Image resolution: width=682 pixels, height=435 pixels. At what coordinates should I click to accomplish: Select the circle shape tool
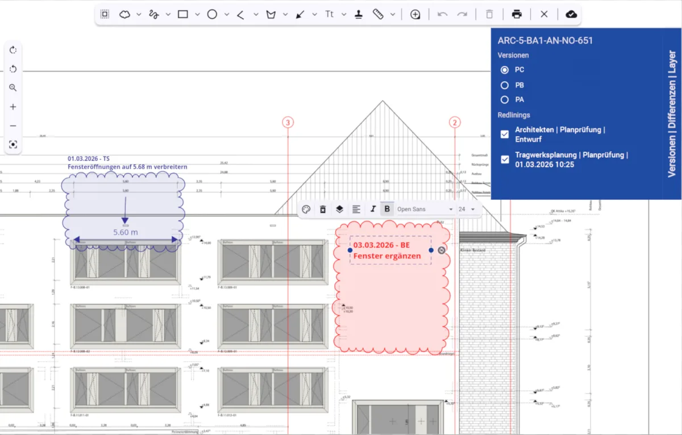tap(212, 14)
